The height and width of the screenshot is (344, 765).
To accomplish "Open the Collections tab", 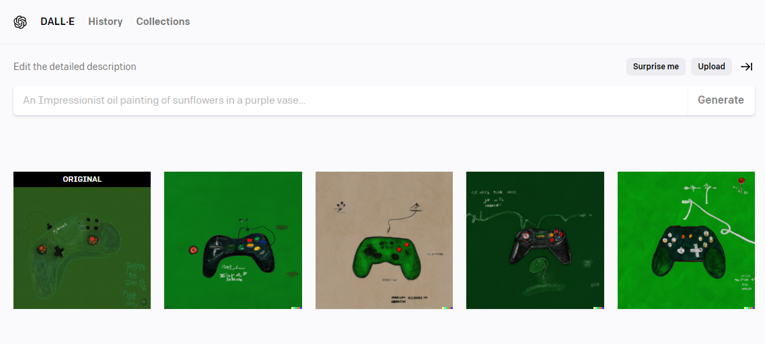I will point(163,22).
